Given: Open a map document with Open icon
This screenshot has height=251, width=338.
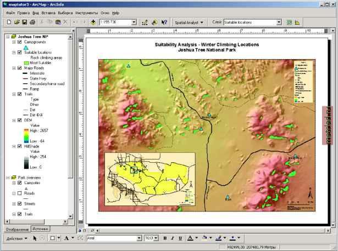Looking at the screenshot, I should 16,22.
